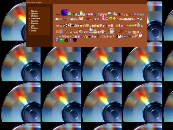The image size is (173, 130).
Task: Open the Blinkies page link
Action: click(x=34, y=13)
